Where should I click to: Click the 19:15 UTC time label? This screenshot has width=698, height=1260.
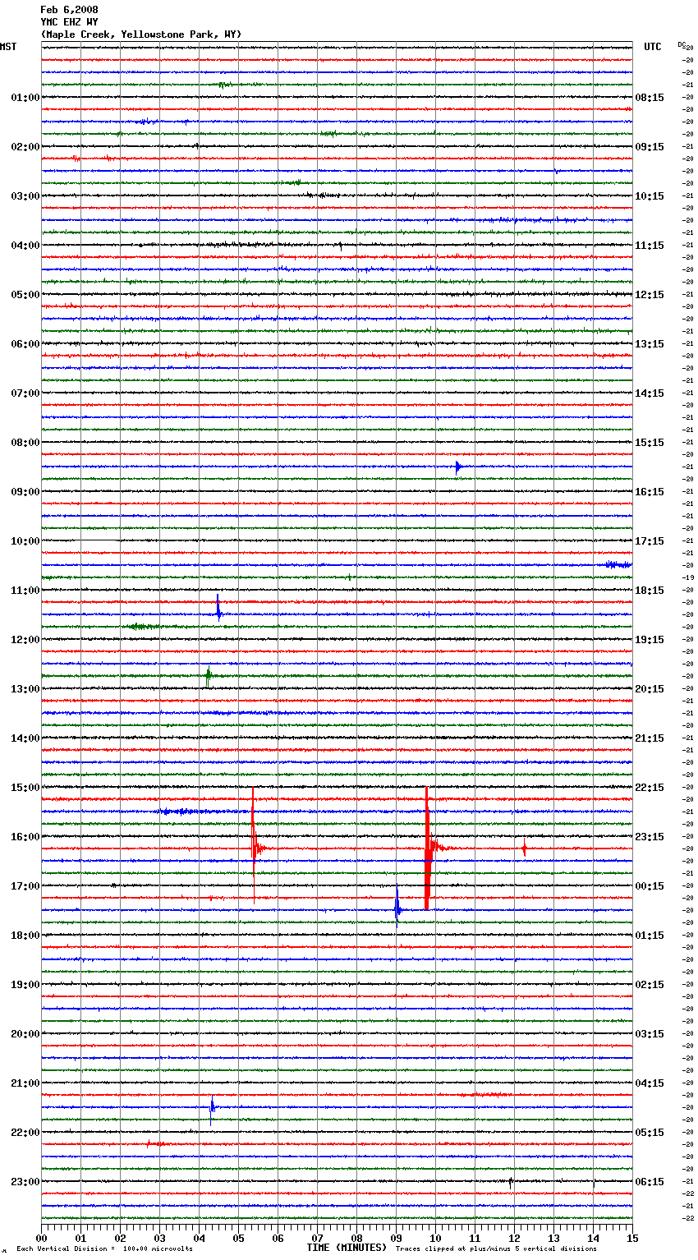650,640
